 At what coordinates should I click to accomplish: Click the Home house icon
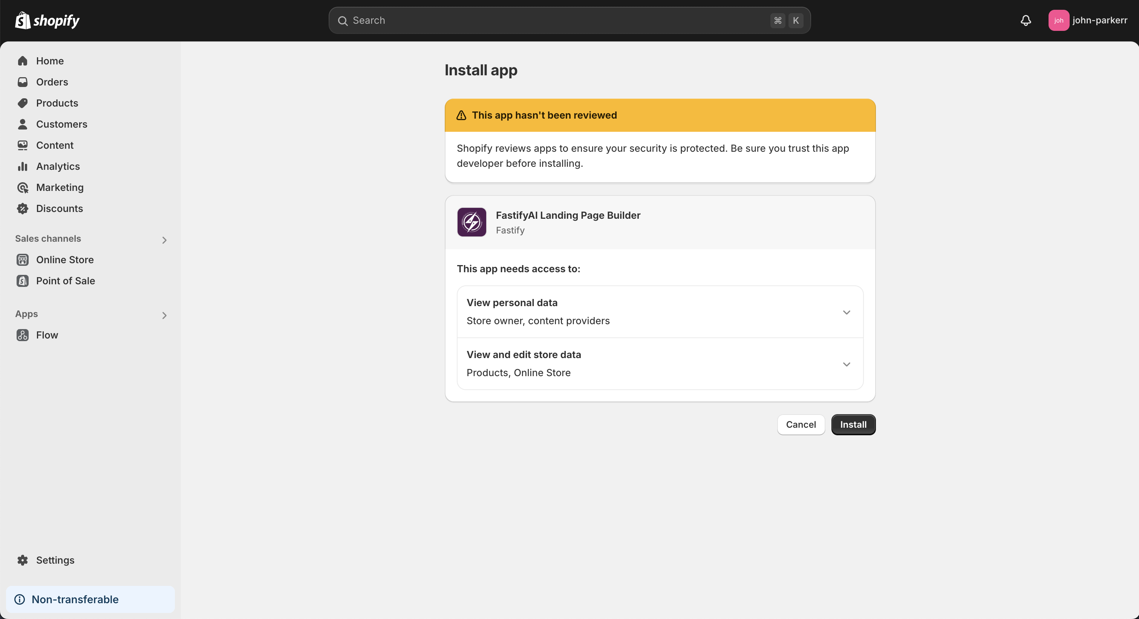pos(23,61)
